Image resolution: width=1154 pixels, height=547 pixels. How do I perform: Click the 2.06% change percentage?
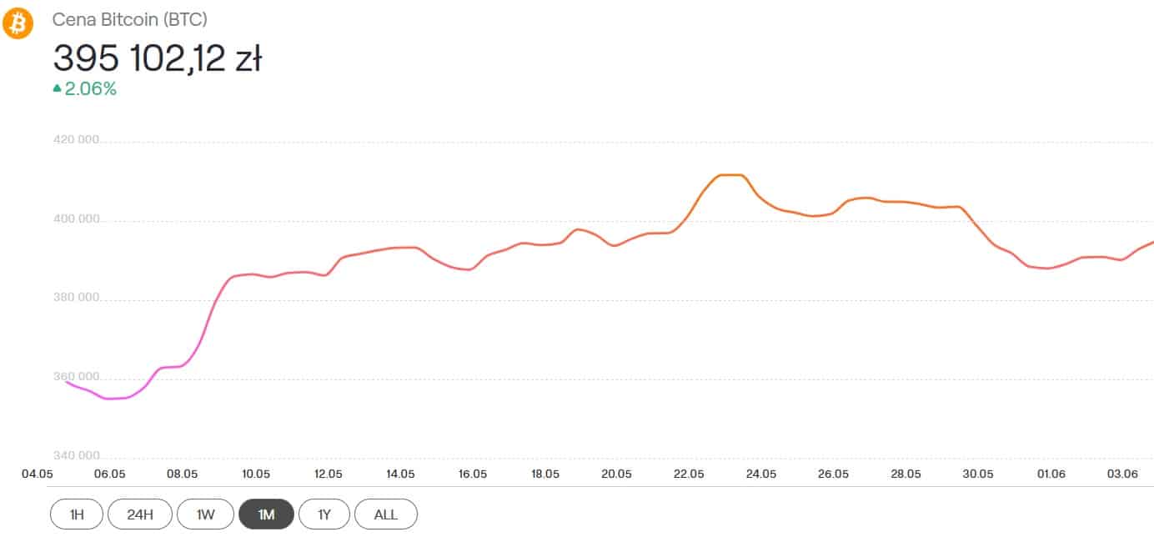pos(91,88)
